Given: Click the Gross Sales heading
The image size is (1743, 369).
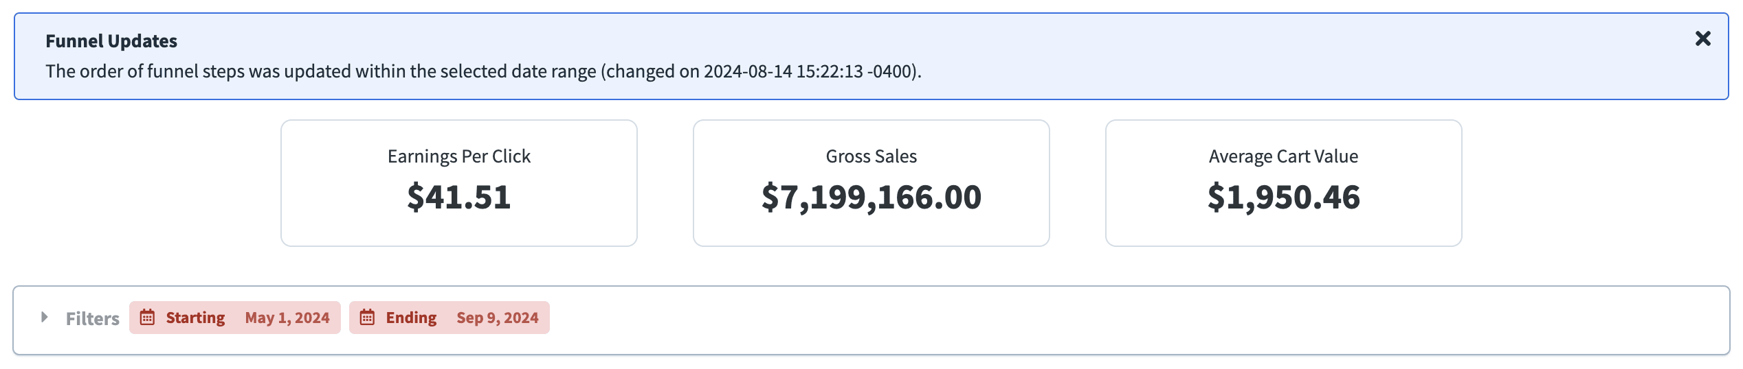Looking at the screenshot, I should 871,156.
